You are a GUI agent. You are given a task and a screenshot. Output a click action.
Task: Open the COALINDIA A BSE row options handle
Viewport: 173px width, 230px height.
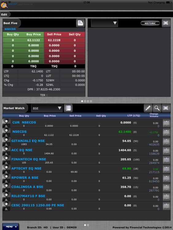point(166,188)
